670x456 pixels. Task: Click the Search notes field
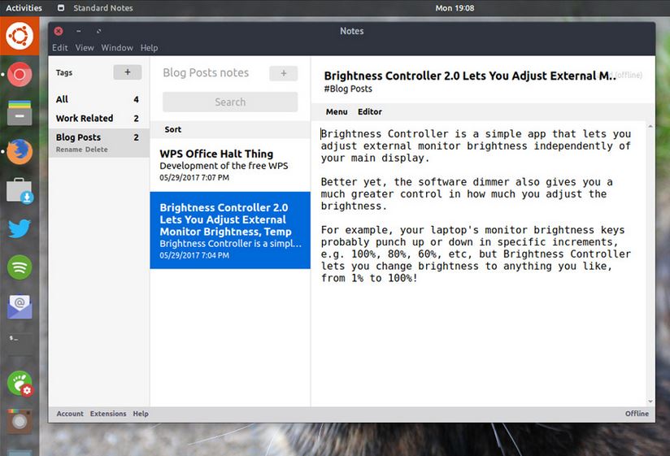230,102
